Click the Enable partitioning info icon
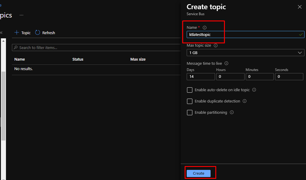This screenshot has width=306, height=180. (232, 112)
